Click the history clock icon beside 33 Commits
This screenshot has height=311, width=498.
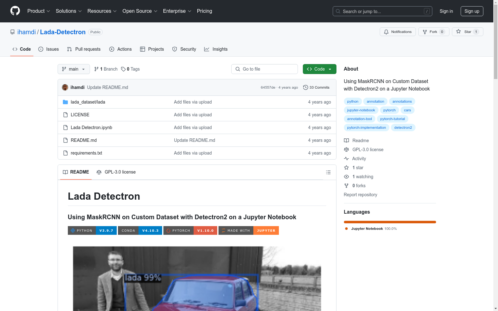[306, 87]
